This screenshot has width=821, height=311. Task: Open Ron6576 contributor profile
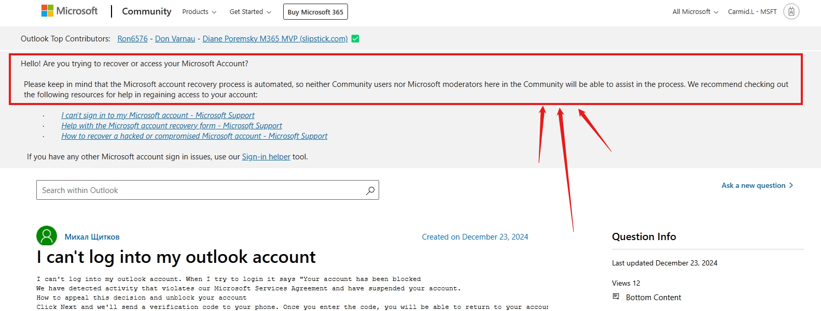(x=132, y=39)
